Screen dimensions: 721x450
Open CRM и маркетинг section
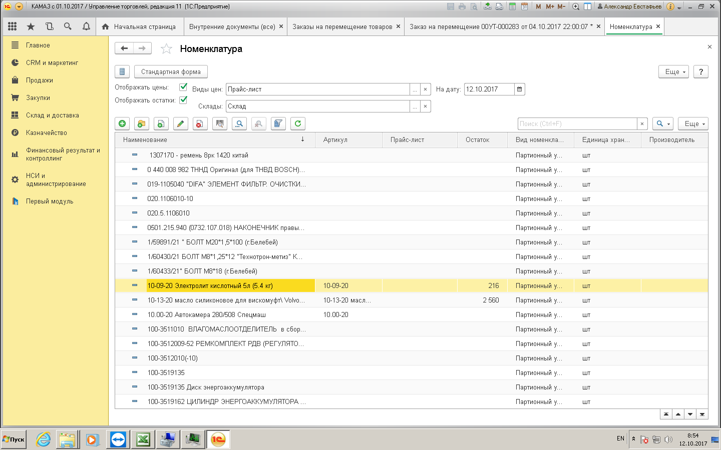[x=52, y=62]
